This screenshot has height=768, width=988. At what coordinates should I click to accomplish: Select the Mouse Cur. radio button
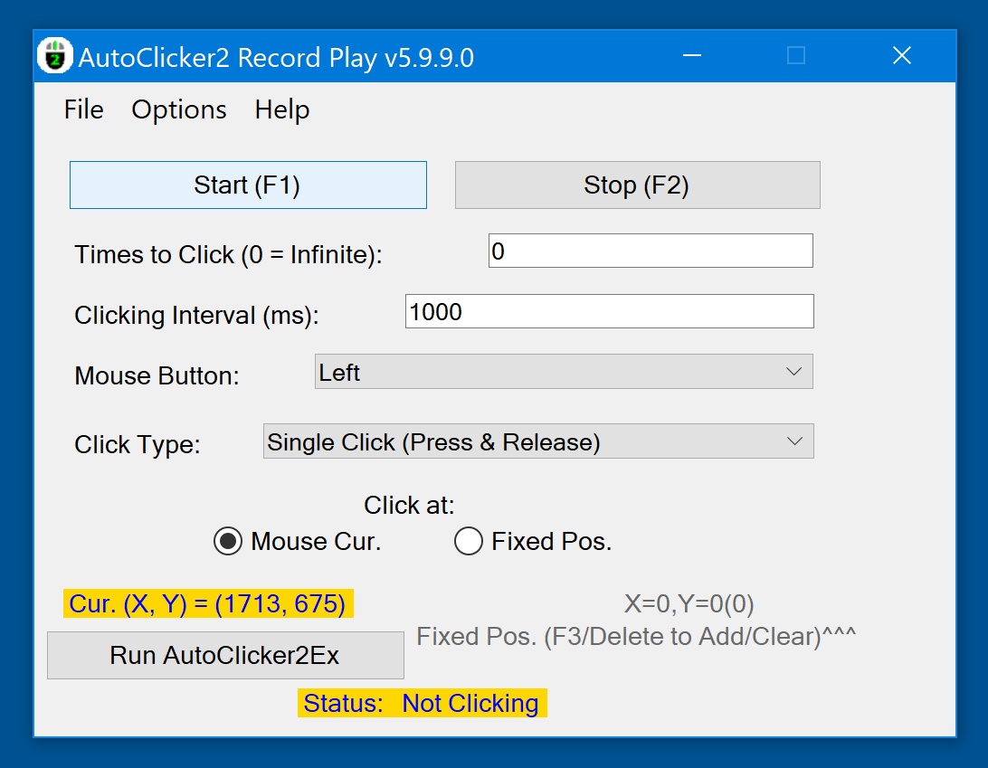point(227,541)
